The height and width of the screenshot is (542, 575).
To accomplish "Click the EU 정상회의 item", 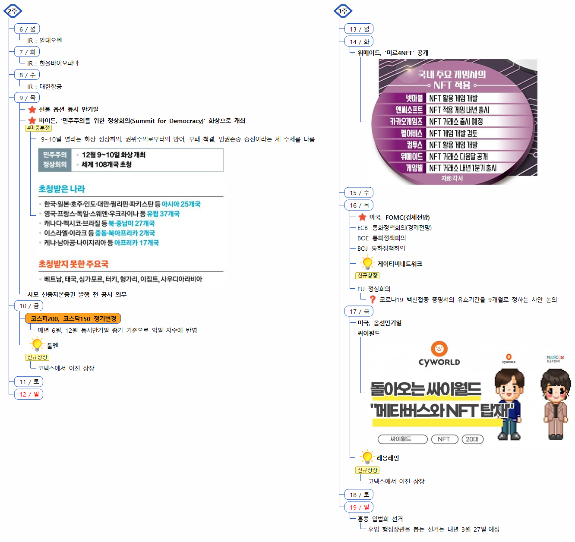I will (374, 289).
